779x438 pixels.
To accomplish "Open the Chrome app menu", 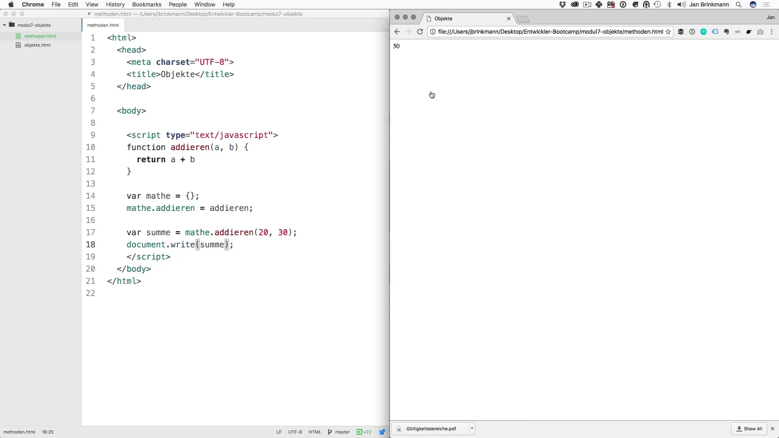I will click(33, 4).
